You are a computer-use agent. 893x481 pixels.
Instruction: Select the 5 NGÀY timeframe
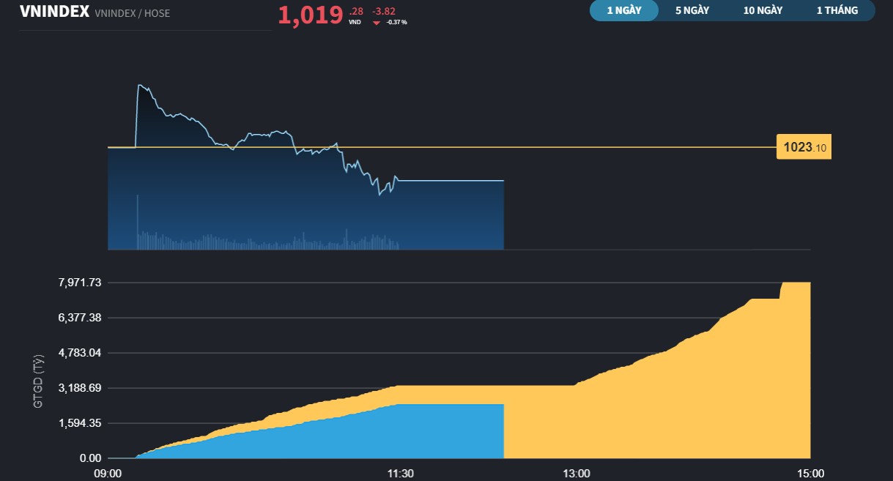click(x=692, y=10)
